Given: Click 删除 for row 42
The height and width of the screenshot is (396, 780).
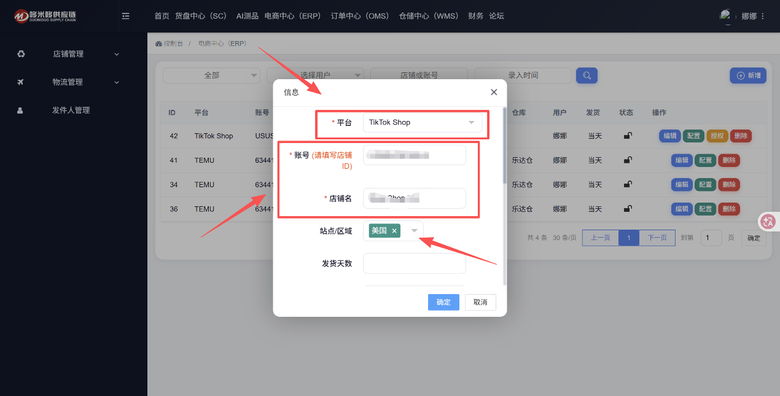Looking at the screenshot, I should 741,136.
